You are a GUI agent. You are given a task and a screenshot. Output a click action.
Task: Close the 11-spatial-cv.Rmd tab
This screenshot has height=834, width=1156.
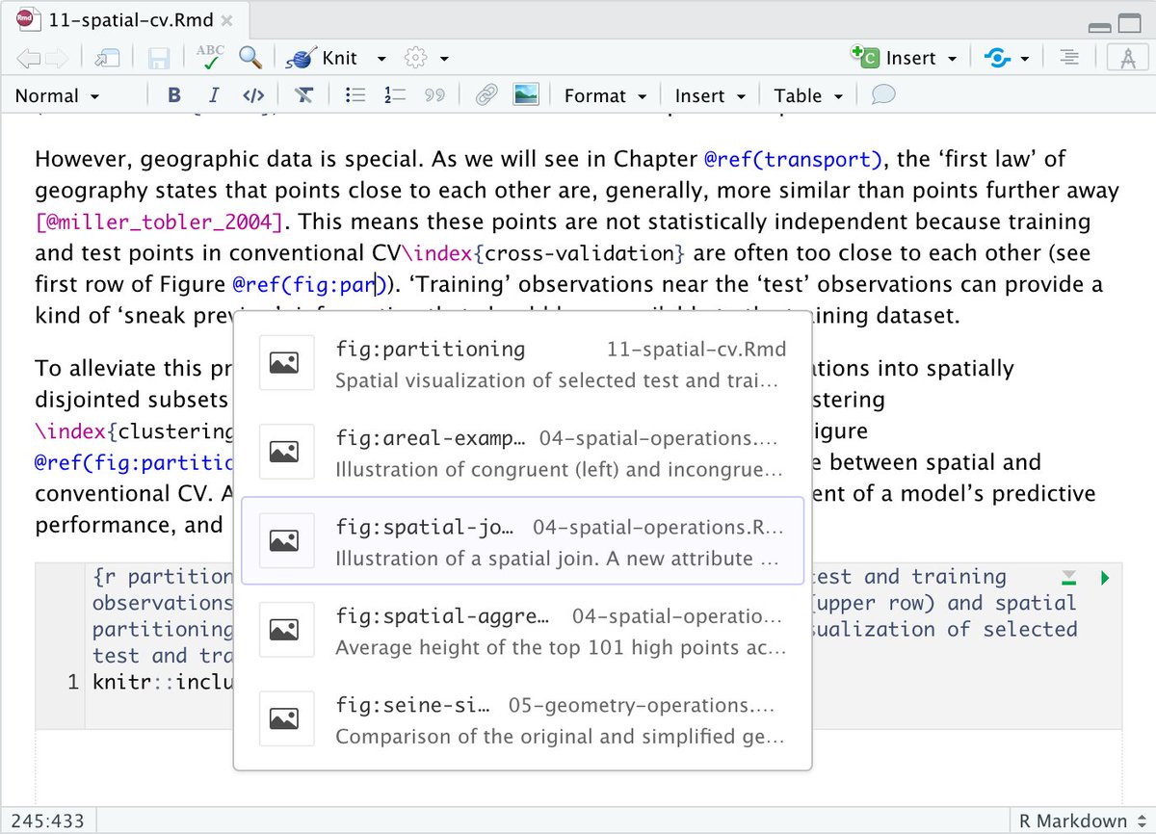pos(226,20)
